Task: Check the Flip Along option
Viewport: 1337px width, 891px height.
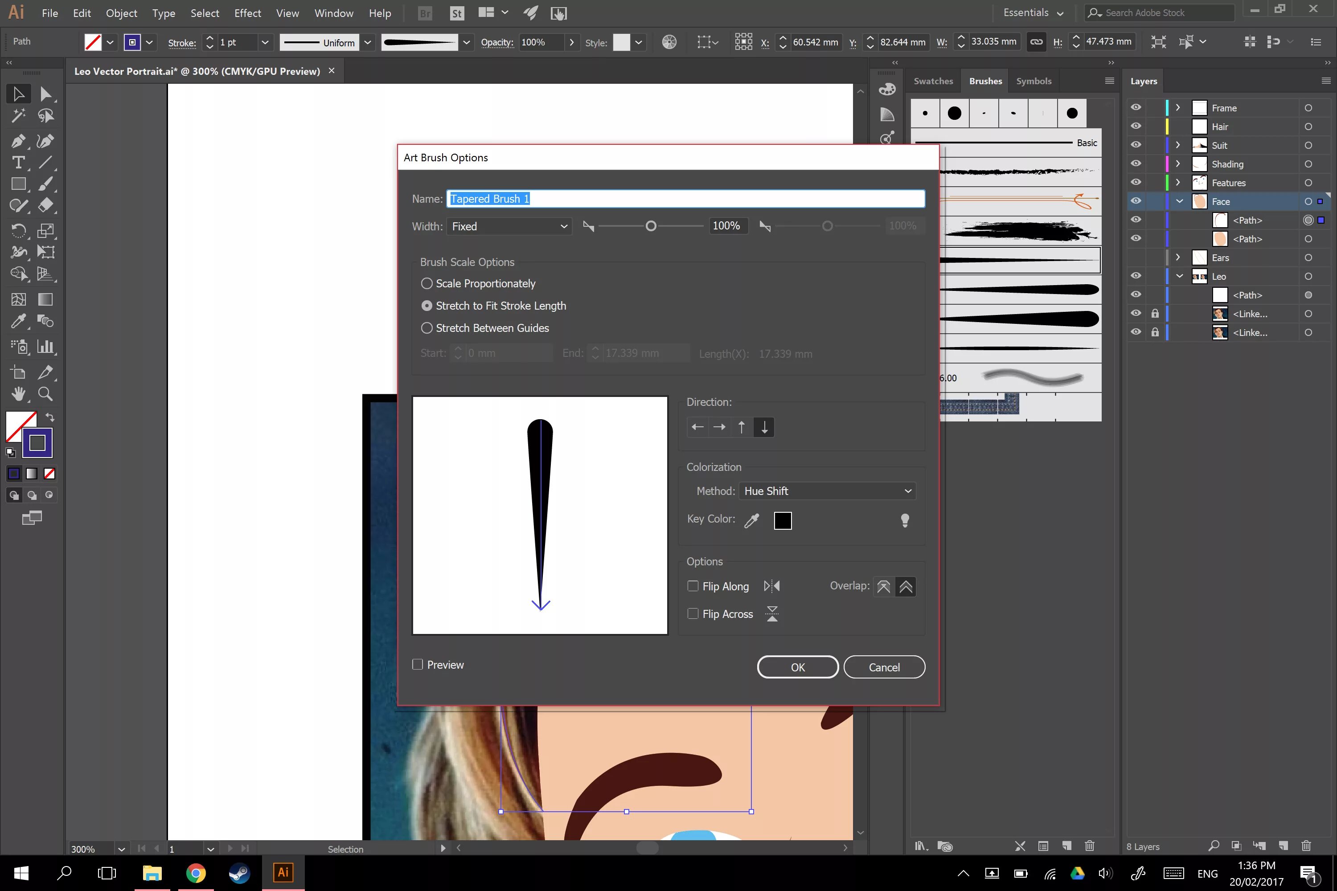Action: [x=693, y=586]
